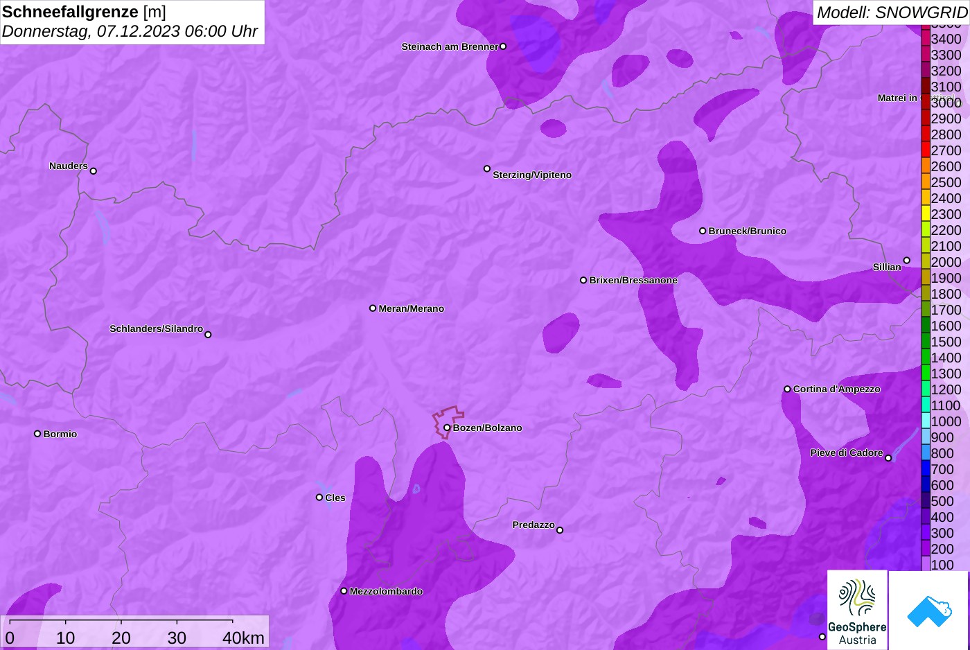The image size is (970, 650).
Task: Click the 'Predazzo' label text
Action: pyautogui.click(x=533, y=525)
